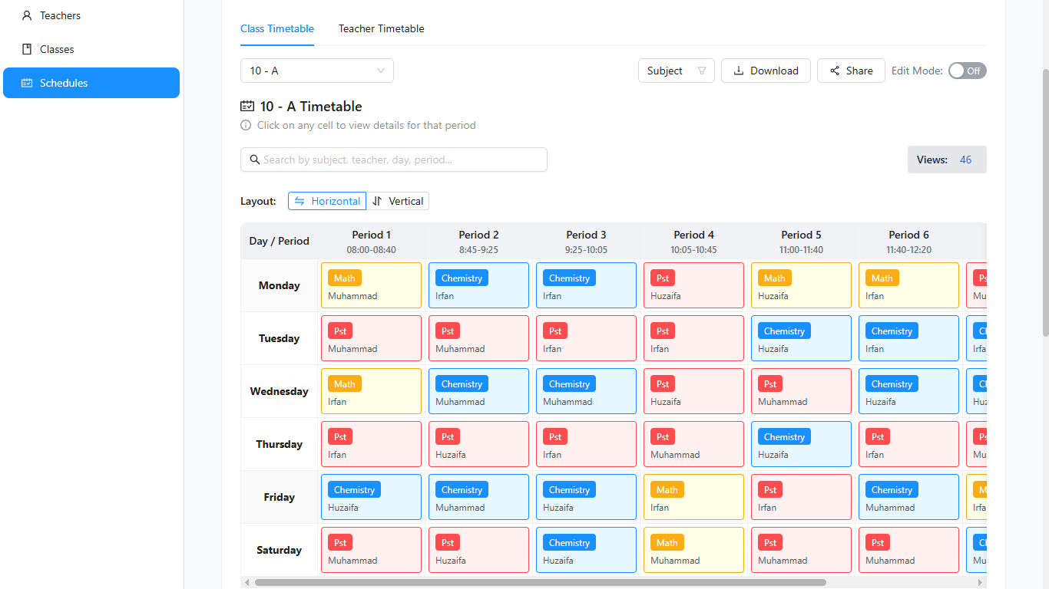1049x589 pixels.
Task: Click the magnifier icon in the search bar
Action: coord(255,160)
